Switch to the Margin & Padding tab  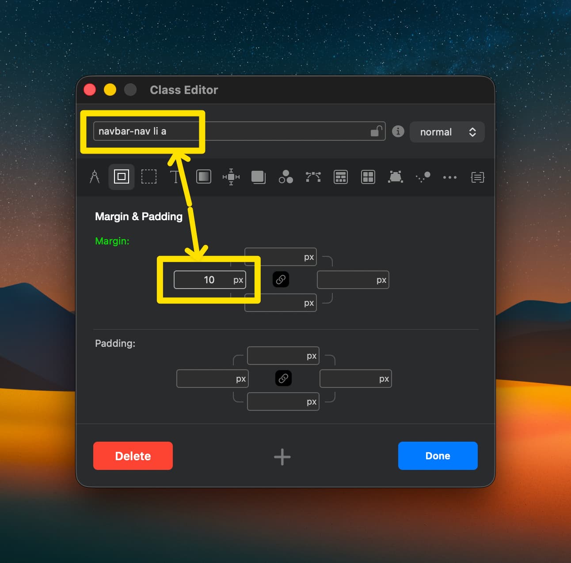(x=122, y=177)
